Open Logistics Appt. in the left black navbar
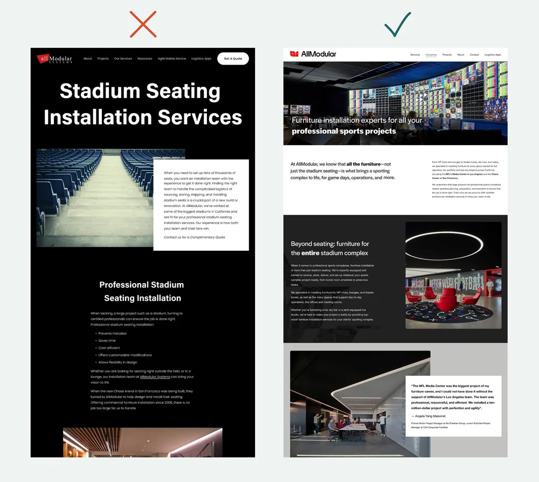The width and height of the screenshot is (539, 482). [202, 58]
